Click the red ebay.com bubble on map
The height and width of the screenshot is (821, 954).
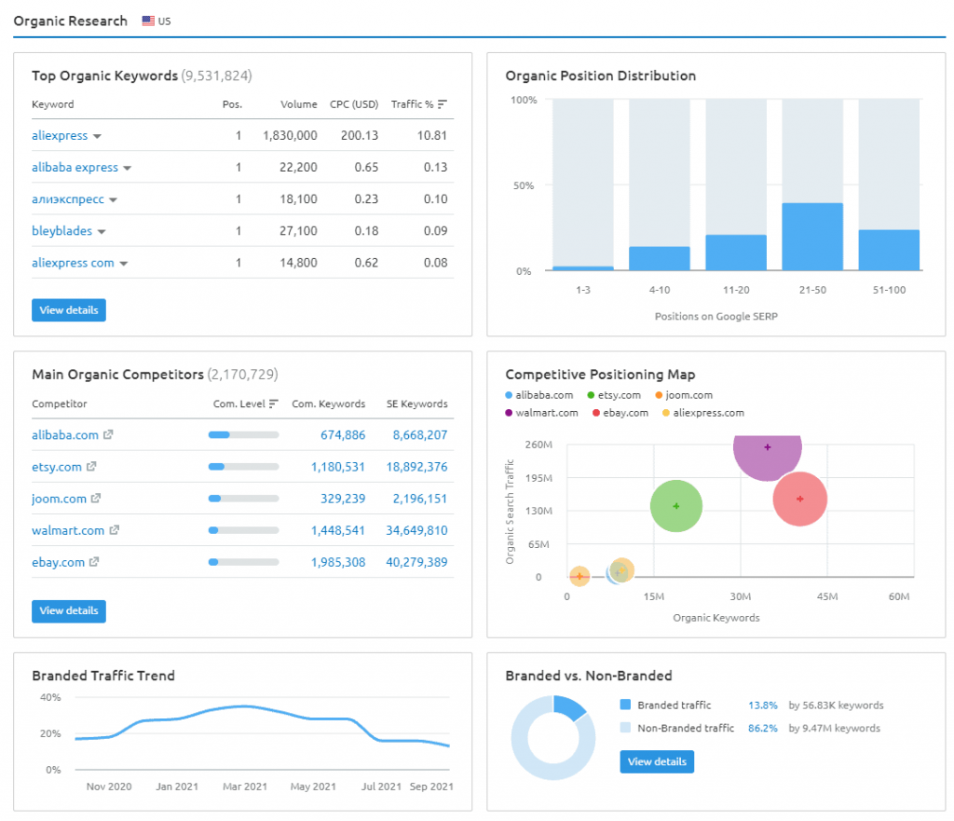click(x=800, y=499)
